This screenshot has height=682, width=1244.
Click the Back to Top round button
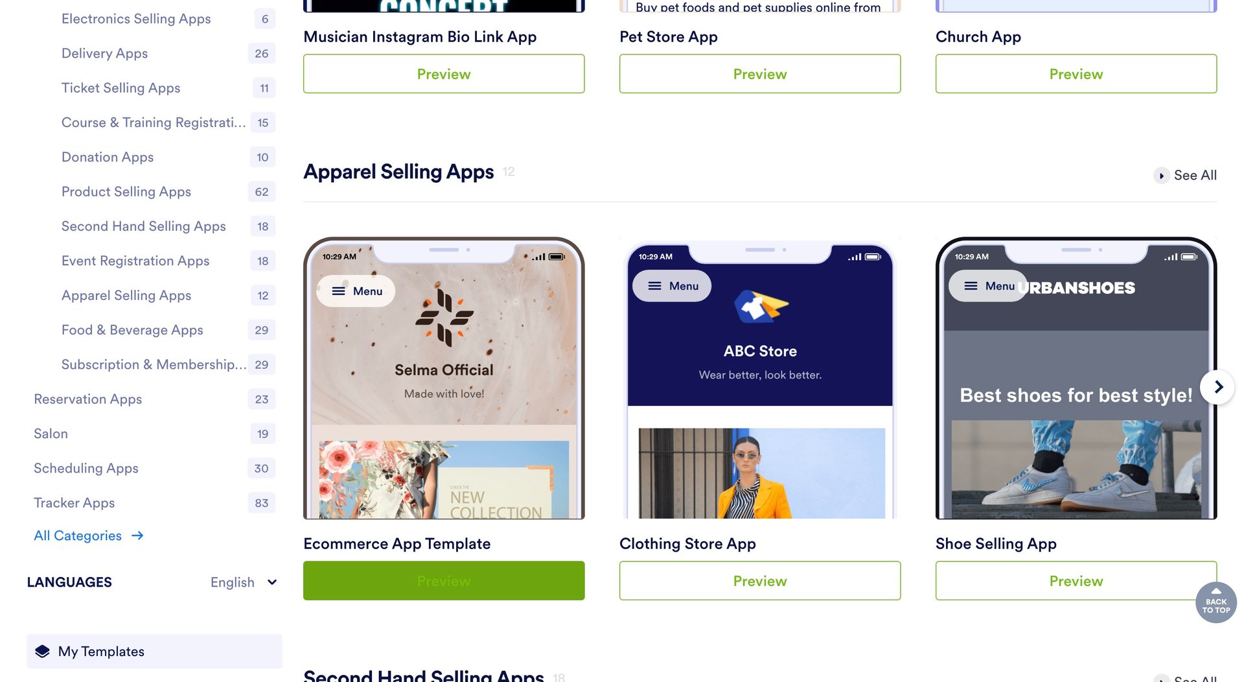pos(1215,603)
